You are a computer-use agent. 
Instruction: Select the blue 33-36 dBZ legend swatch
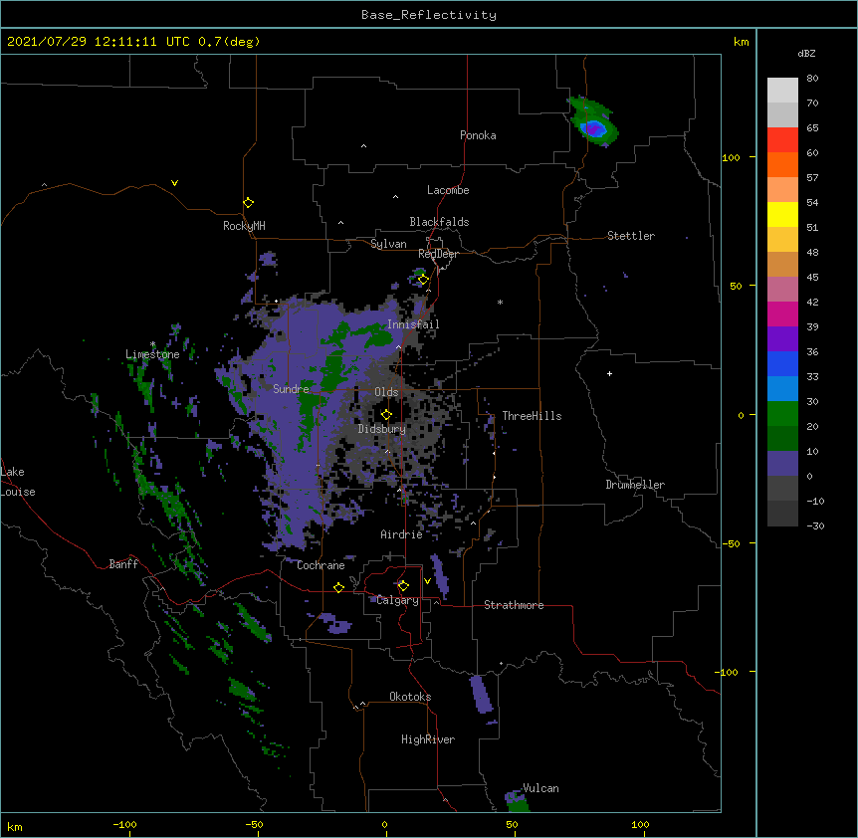tap(782, 363)
